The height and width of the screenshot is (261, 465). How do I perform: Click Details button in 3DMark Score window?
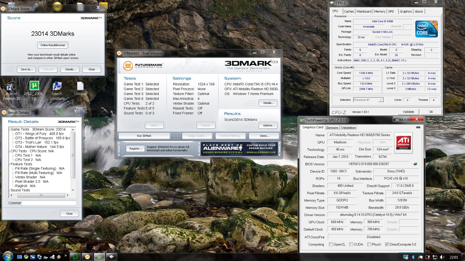[x=70, y=69]
